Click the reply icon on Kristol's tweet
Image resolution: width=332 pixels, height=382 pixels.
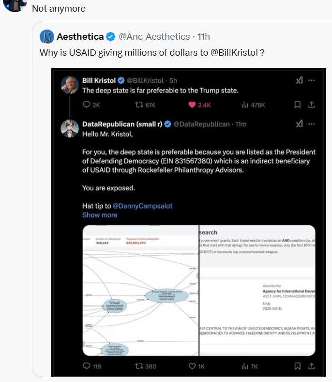87,105
